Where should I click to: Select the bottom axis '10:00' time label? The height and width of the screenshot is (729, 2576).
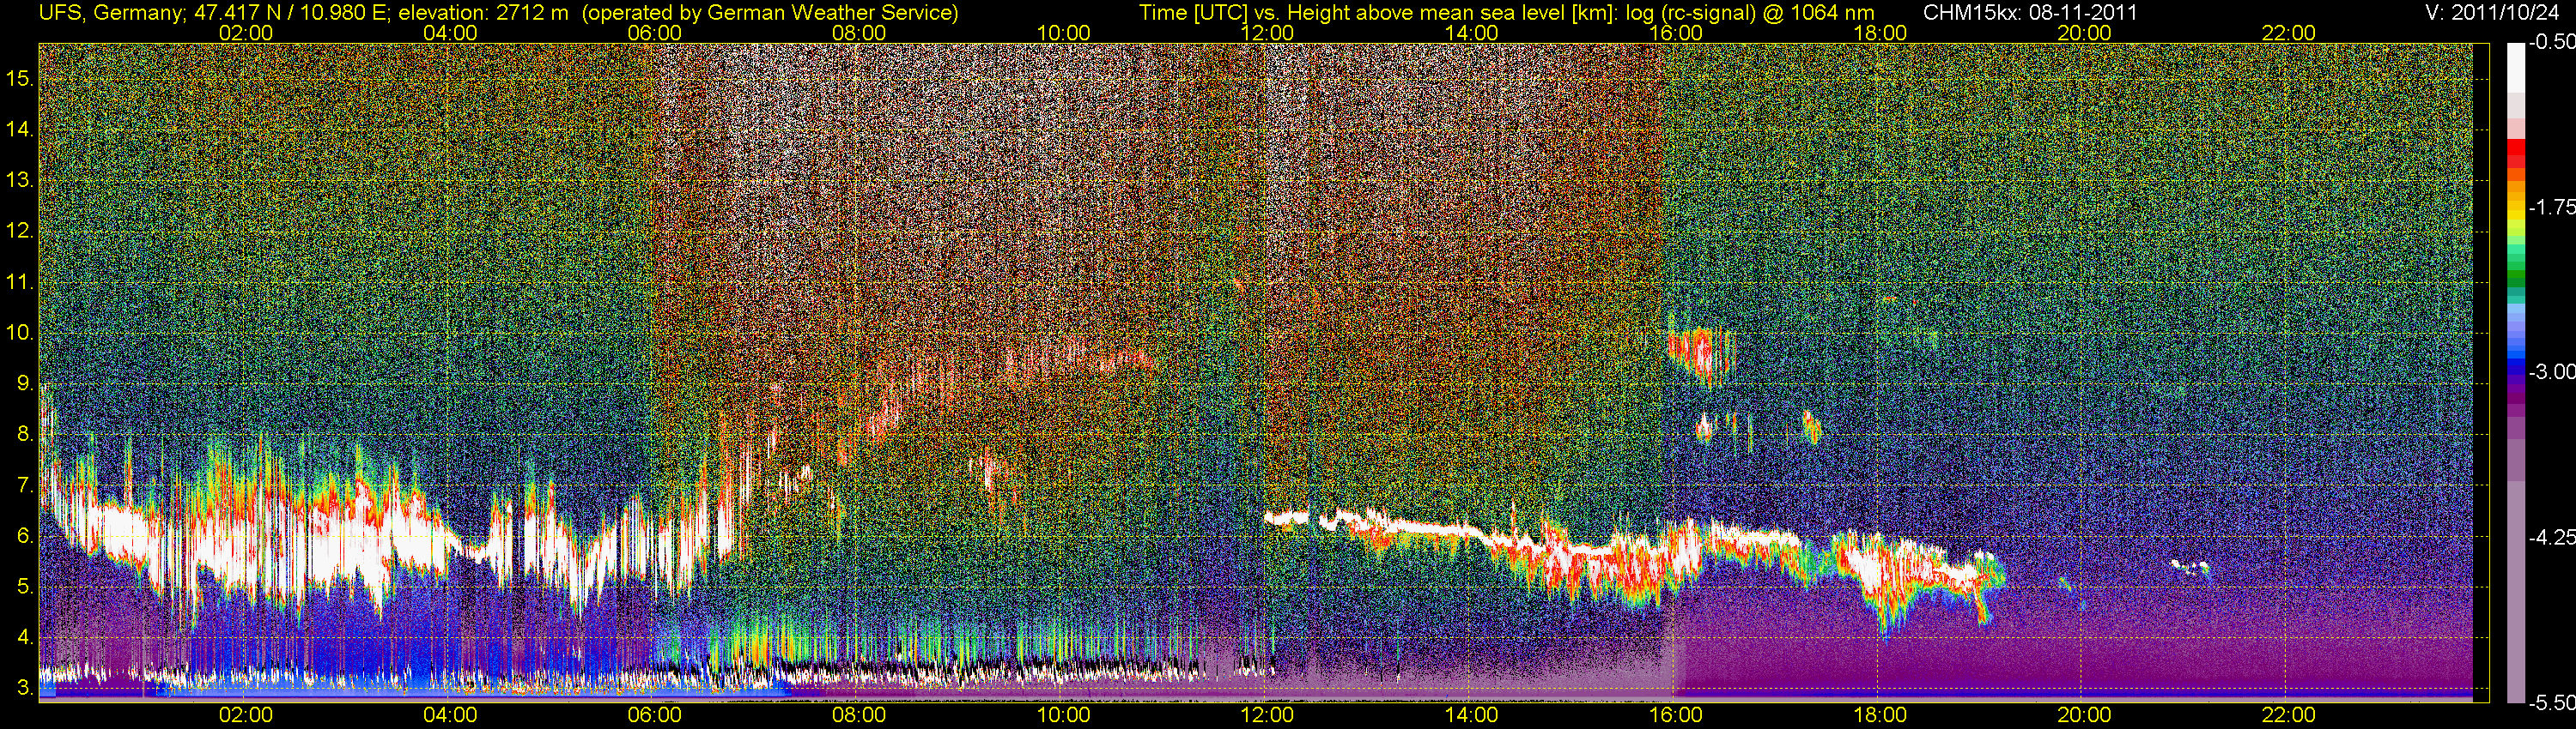click(1063, 715)
